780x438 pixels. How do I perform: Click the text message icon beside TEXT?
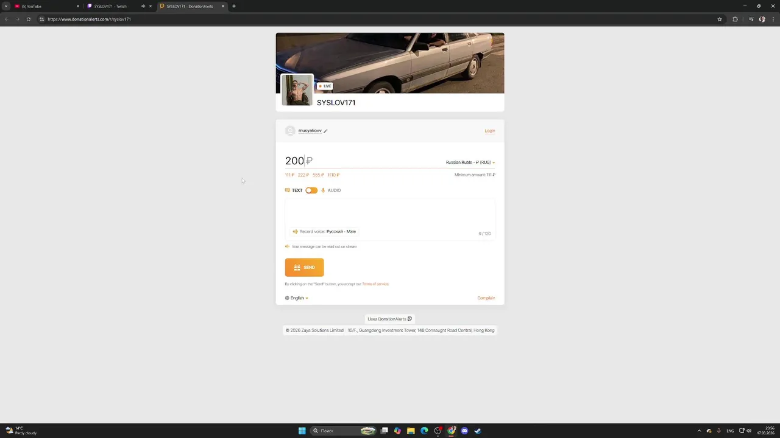point(288,190)
